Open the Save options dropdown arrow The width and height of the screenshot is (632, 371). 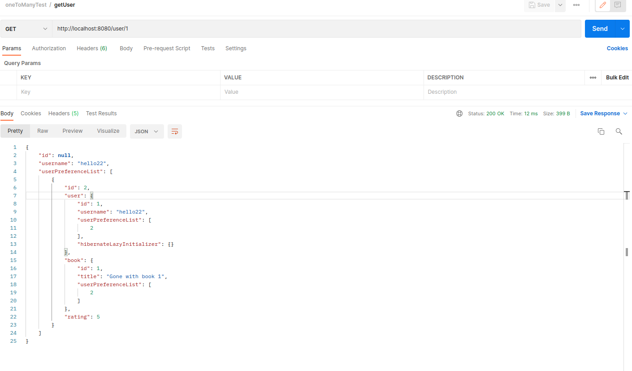560,5
